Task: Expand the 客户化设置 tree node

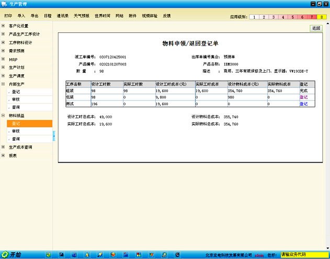Action: 3,26
